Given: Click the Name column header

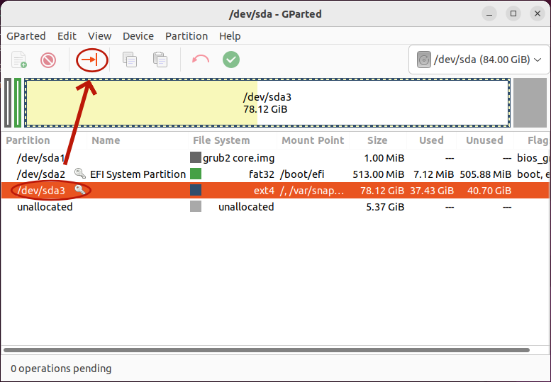Looking at the screenshot, I should 106,140.
